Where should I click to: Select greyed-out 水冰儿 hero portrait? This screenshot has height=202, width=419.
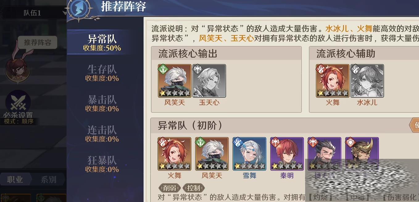[367, 81]
